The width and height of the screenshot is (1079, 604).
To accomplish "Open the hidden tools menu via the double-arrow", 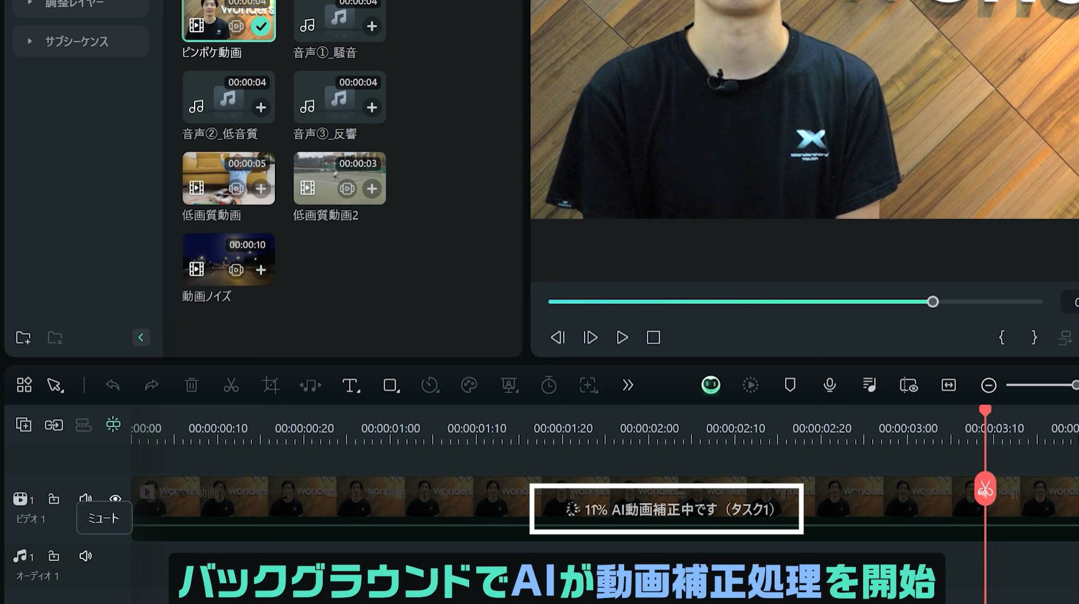I will [x=628, y=385].
